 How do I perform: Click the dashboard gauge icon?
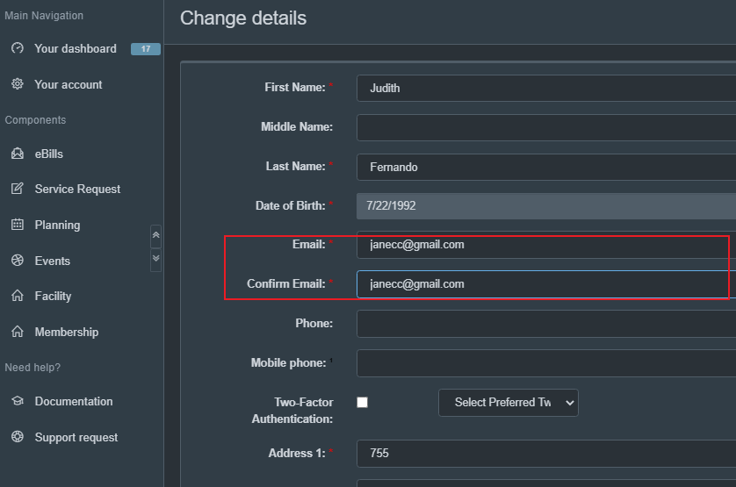(x=17, y=48)
